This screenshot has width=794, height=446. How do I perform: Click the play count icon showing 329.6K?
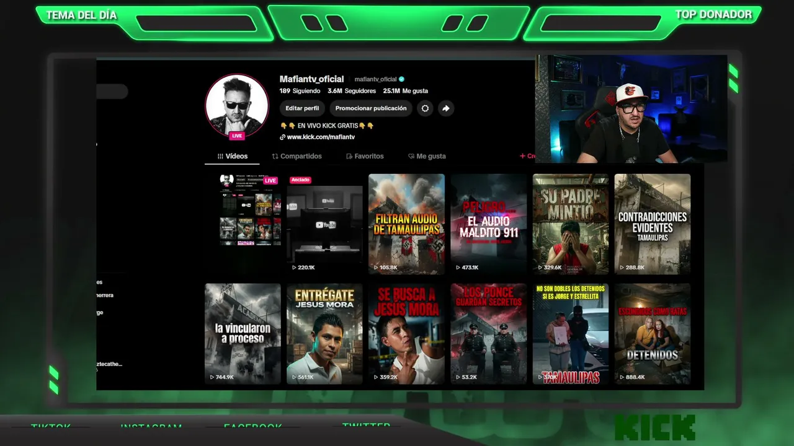click(540, 268)
